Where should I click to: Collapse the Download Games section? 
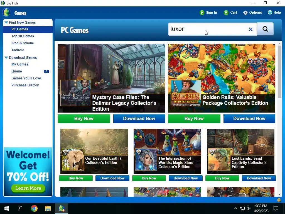point(6,58)
